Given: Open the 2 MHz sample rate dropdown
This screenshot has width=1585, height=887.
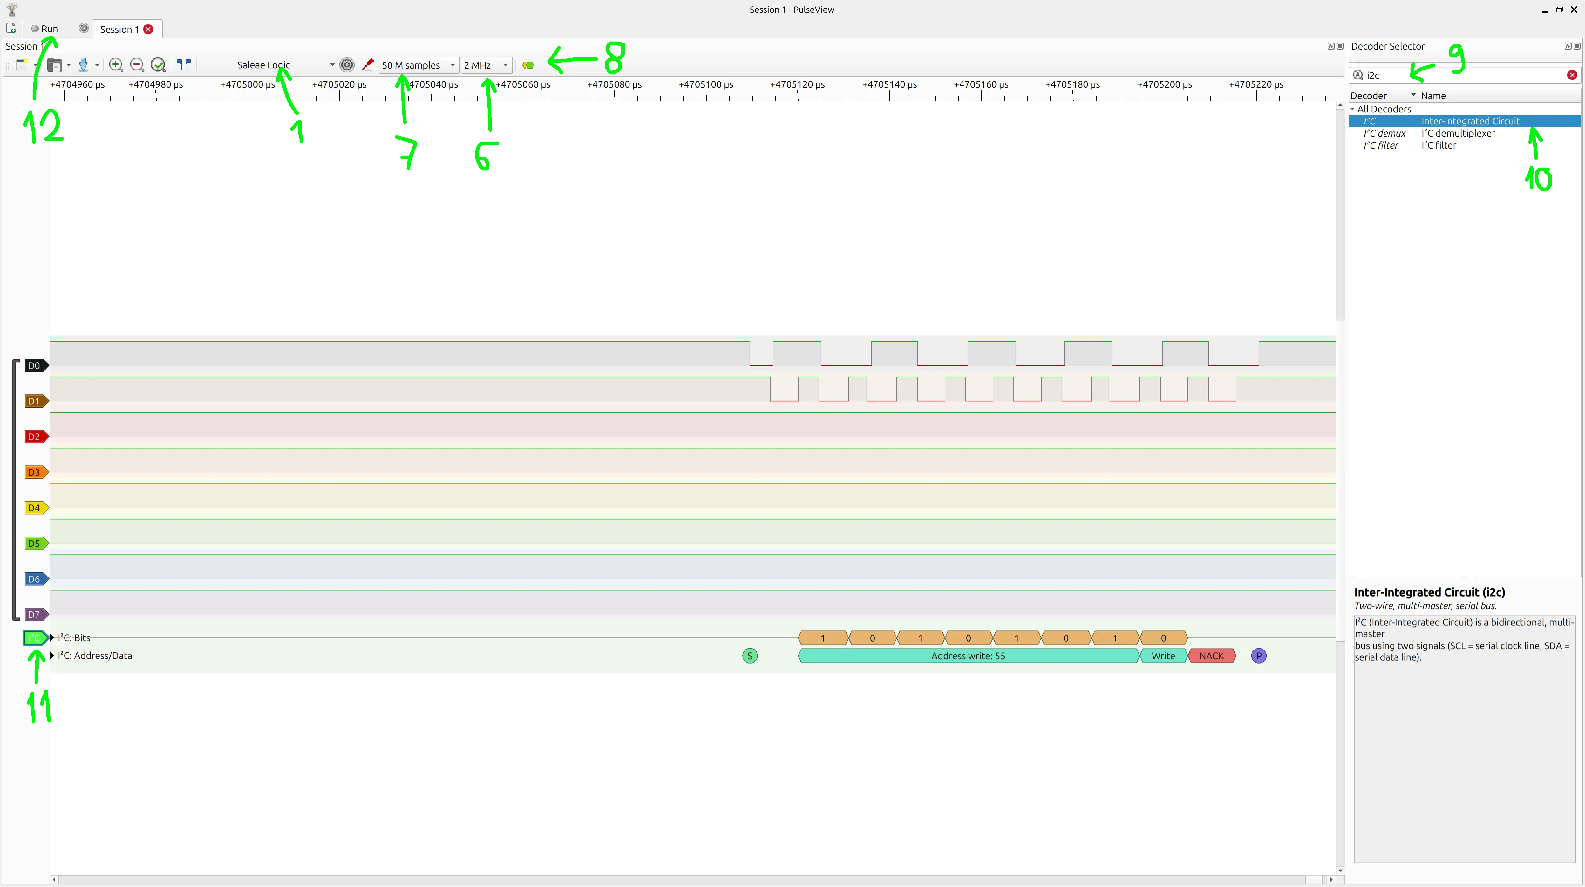Looking at the screenshot, I should coord(486,64).
